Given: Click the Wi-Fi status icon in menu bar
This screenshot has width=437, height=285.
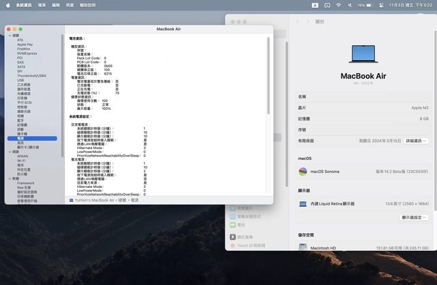Looking at the screenshot, I should tap(338, 5).
